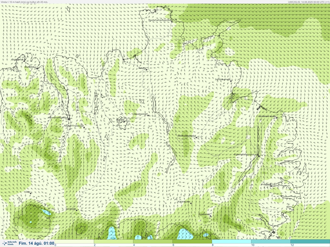Select the 0–2 m/s pale legend color
This screenshot has width=330, height=247.
tap(74, 242)
